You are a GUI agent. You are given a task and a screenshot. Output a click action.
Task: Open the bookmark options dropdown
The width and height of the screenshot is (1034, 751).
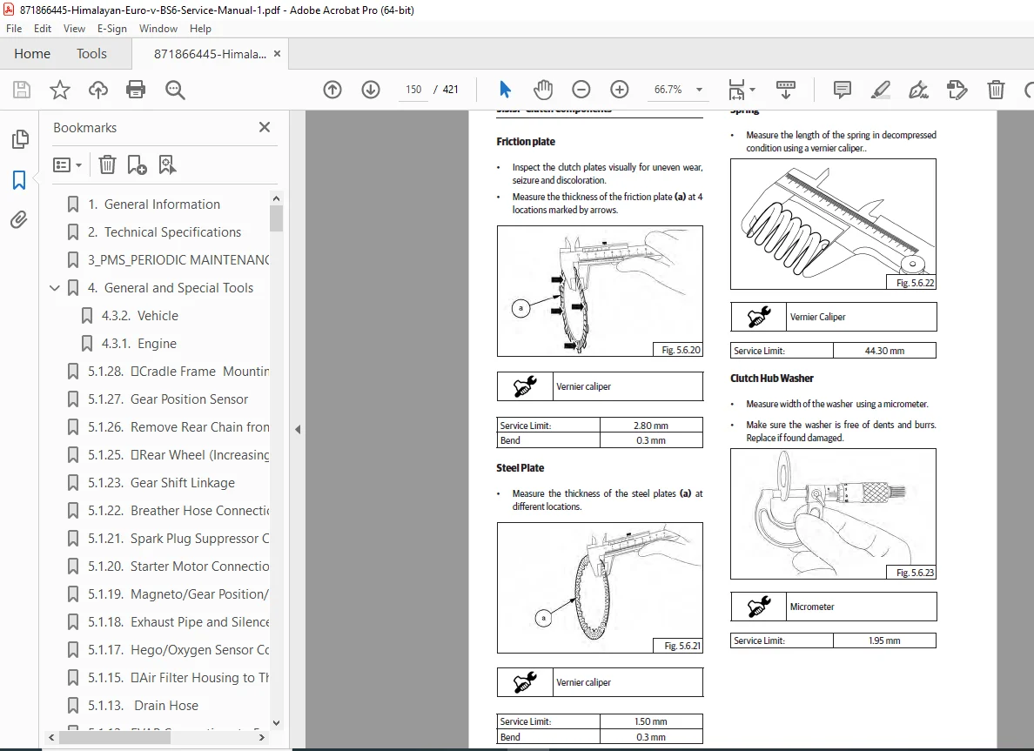(67, 164)
